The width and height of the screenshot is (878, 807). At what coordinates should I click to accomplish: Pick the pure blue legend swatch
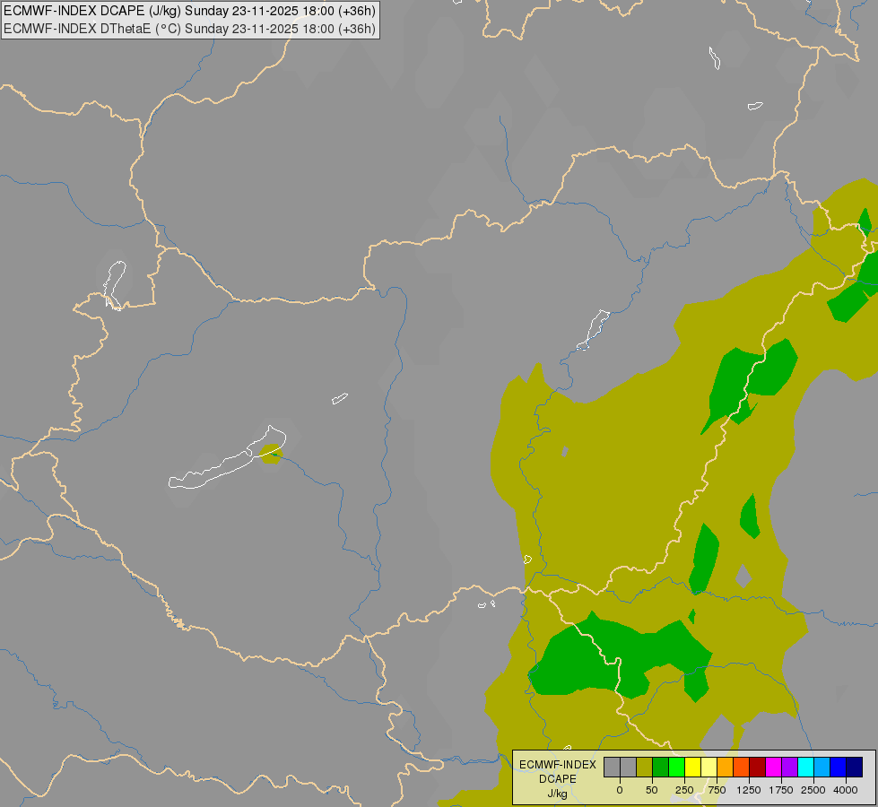[x=839, y=767]
